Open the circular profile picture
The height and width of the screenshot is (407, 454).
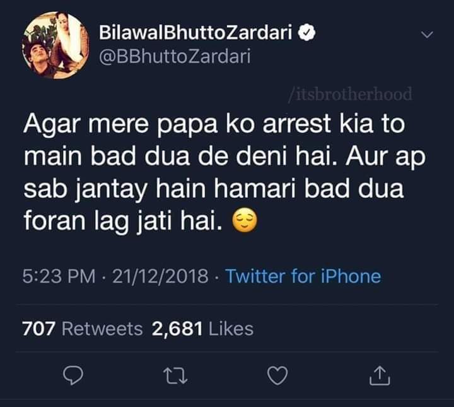tap(55, 45)
